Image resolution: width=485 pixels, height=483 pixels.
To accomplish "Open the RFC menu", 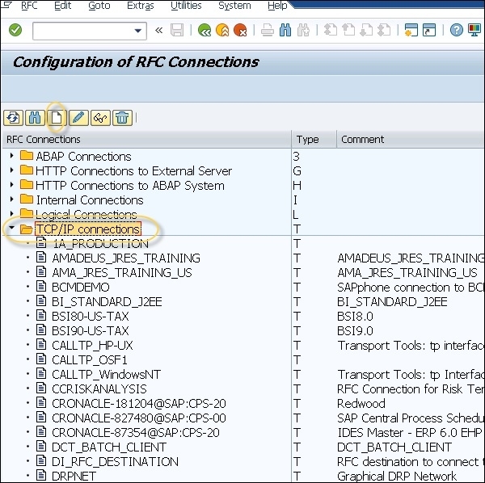I will coord(29,6).
